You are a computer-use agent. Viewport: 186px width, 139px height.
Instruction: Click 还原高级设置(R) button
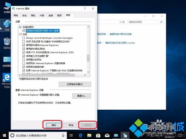[75, 84]
